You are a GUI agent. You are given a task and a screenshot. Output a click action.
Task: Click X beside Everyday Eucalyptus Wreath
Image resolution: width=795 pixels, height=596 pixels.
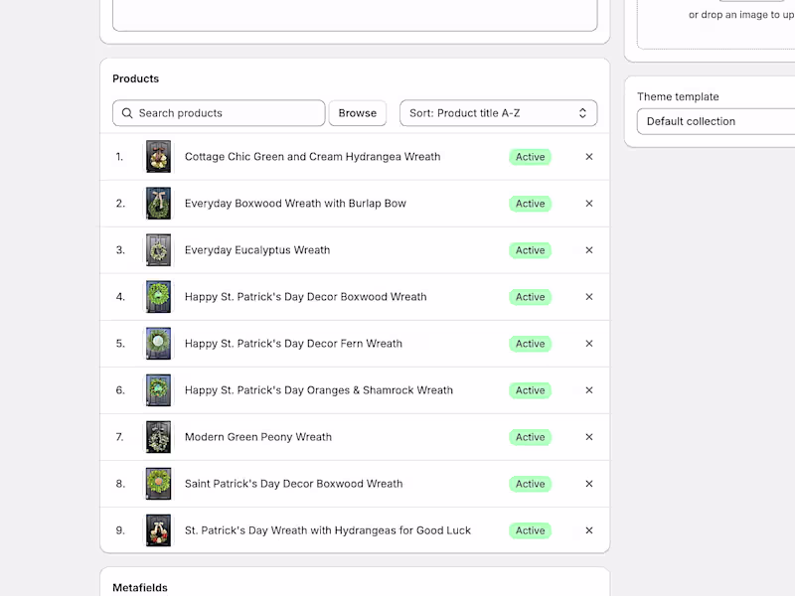[589, 250]
